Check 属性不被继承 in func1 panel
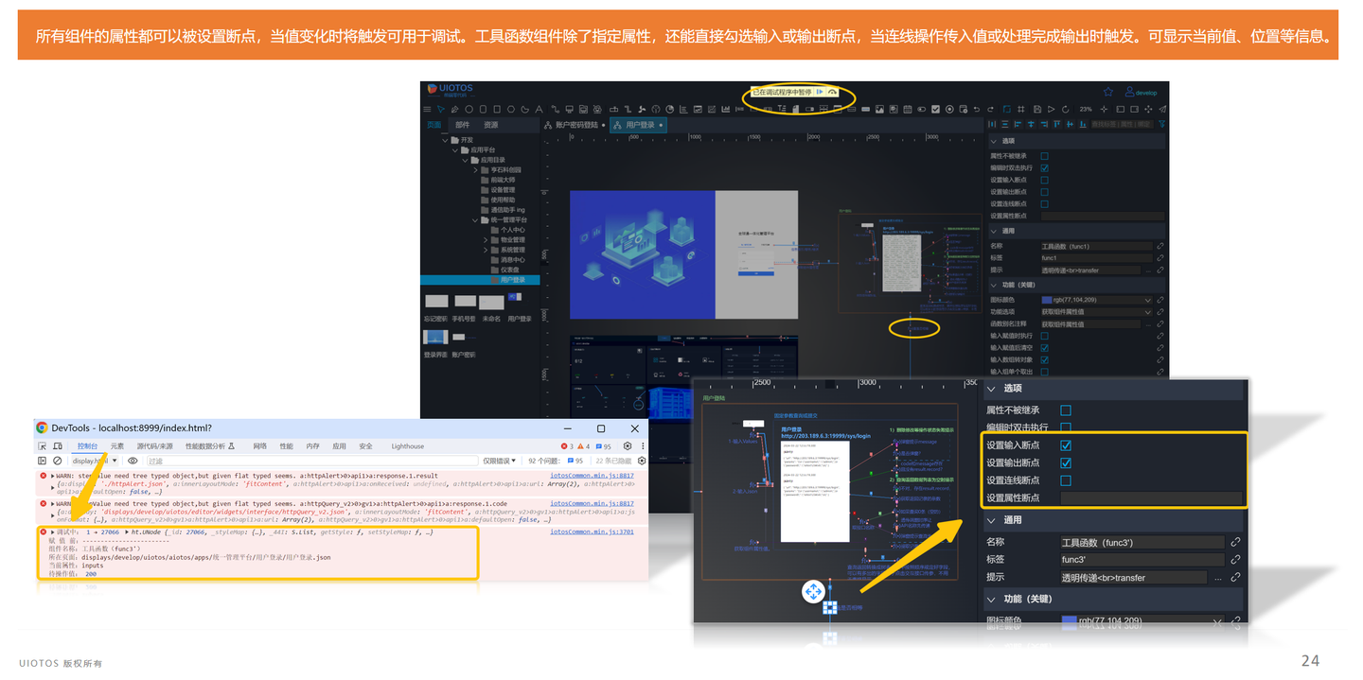 (x=1044, y=156)
